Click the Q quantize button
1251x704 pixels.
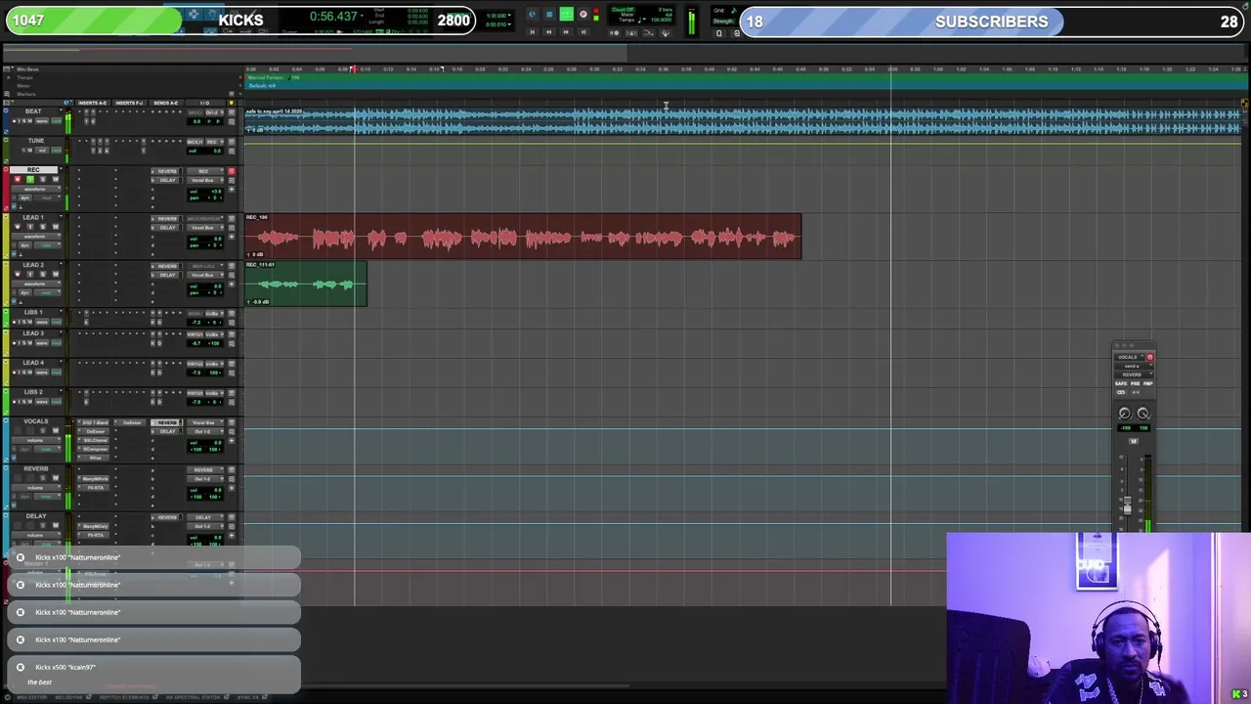719,33
